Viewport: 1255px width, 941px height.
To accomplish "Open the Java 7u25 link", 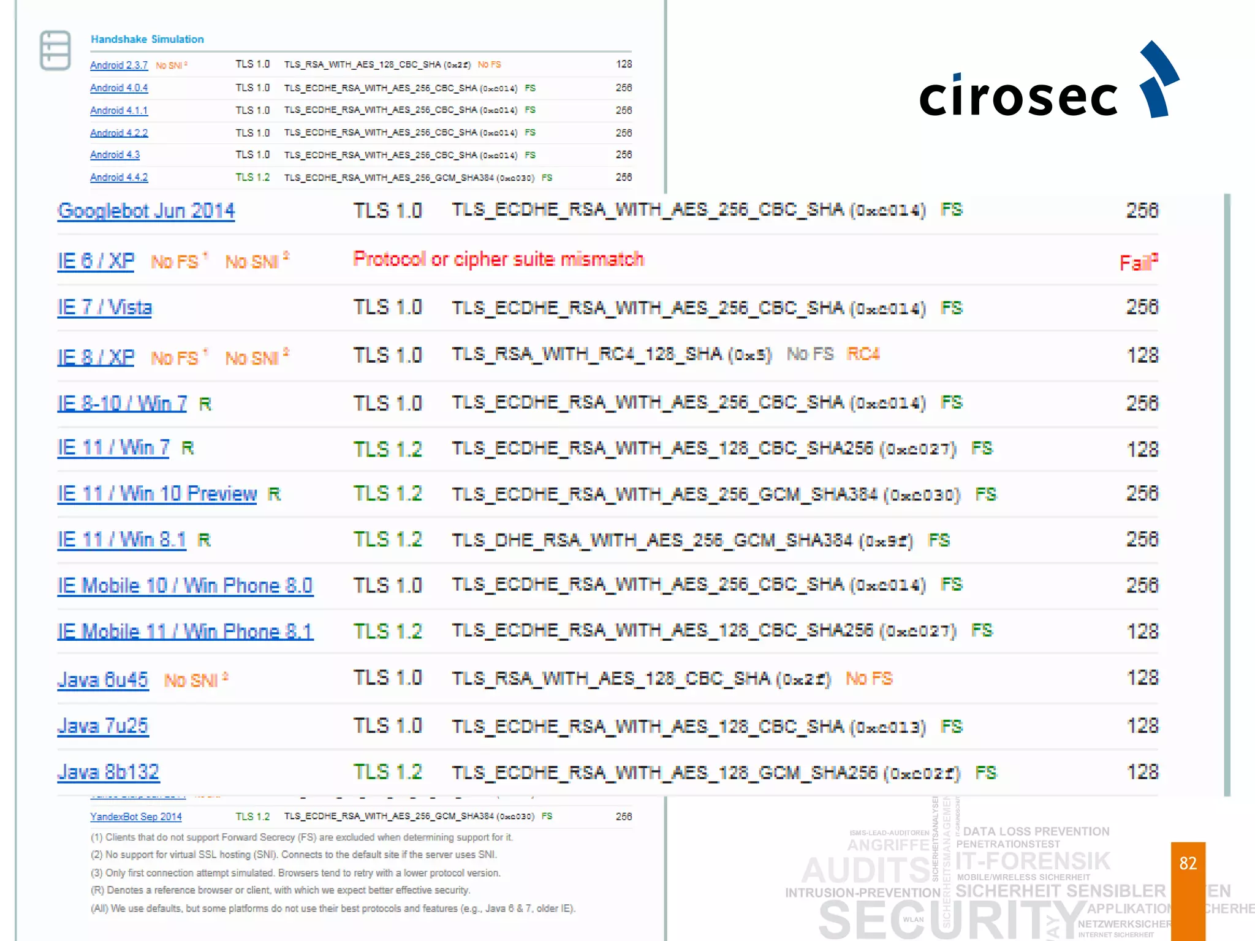I will [103, 726].
